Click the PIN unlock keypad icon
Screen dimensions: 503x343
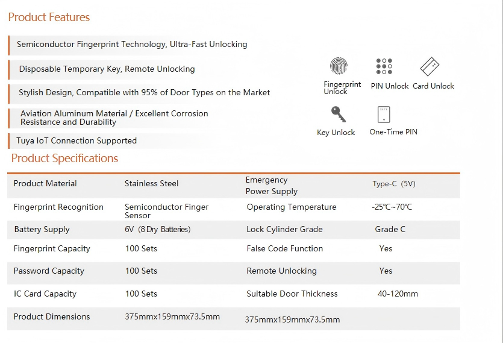click(x=384, y=66)
